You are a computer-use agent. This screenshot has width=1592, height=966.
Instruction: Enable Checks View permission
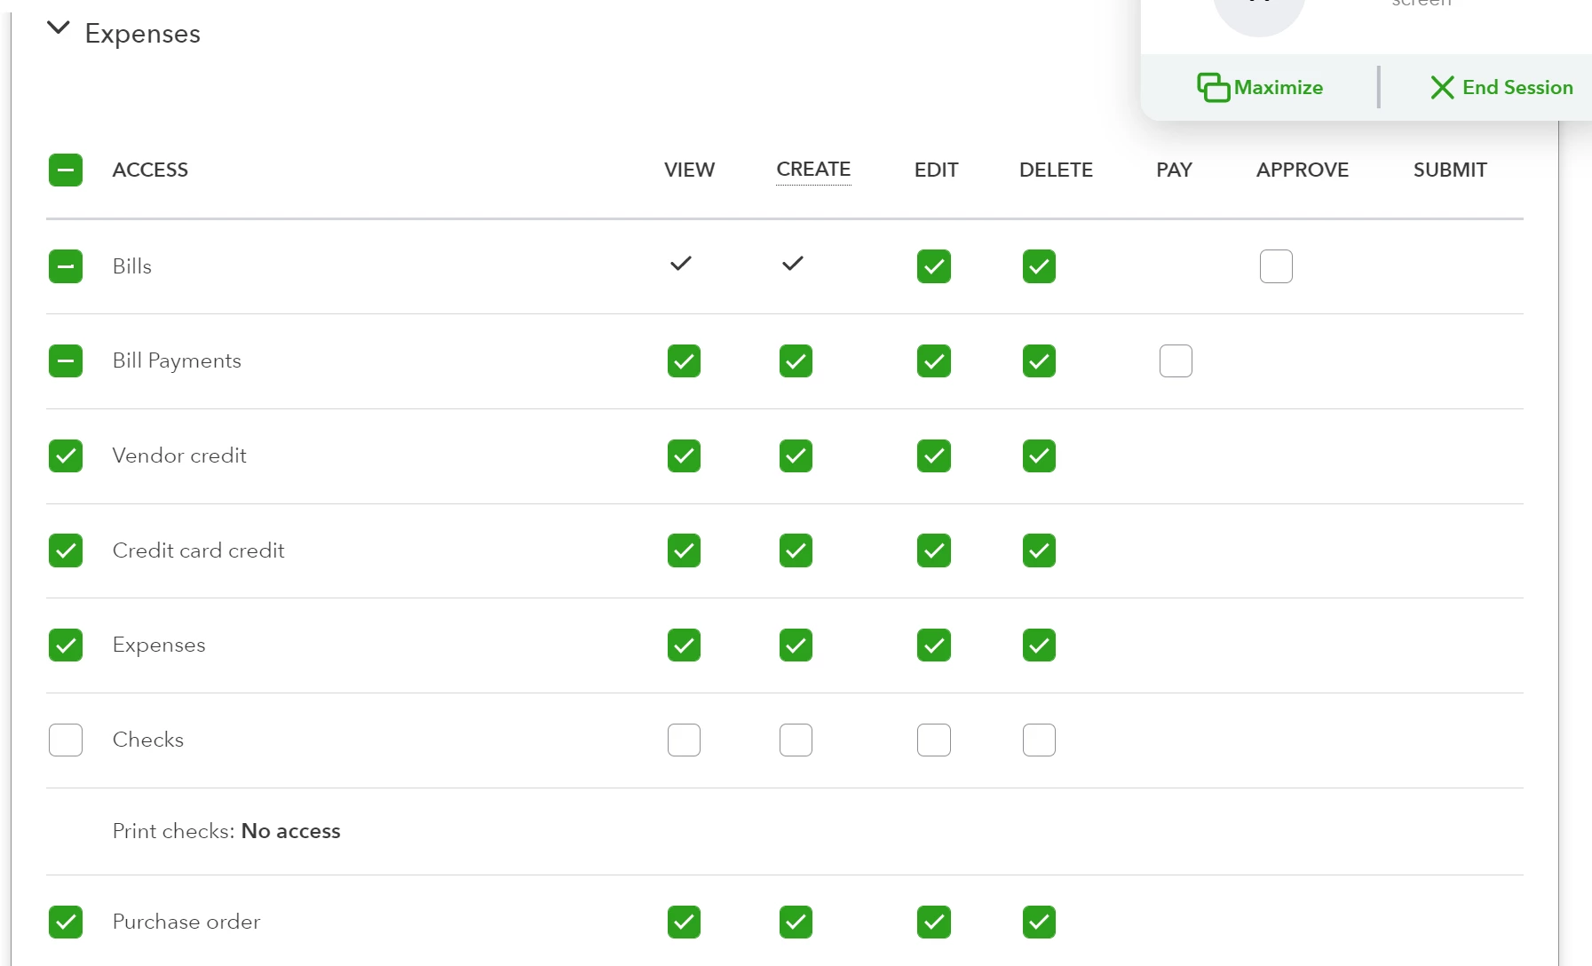pyautogui.click(x=684, y=740)
